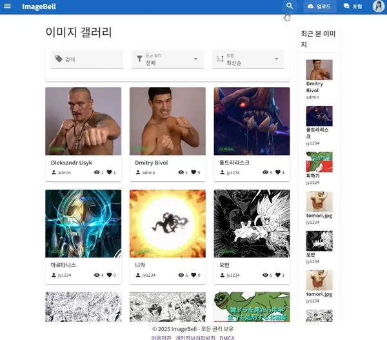Viewport: 387px width, 340px height.
Task: Open the 정렬 sort dropdown
Action: coord(248,59)
